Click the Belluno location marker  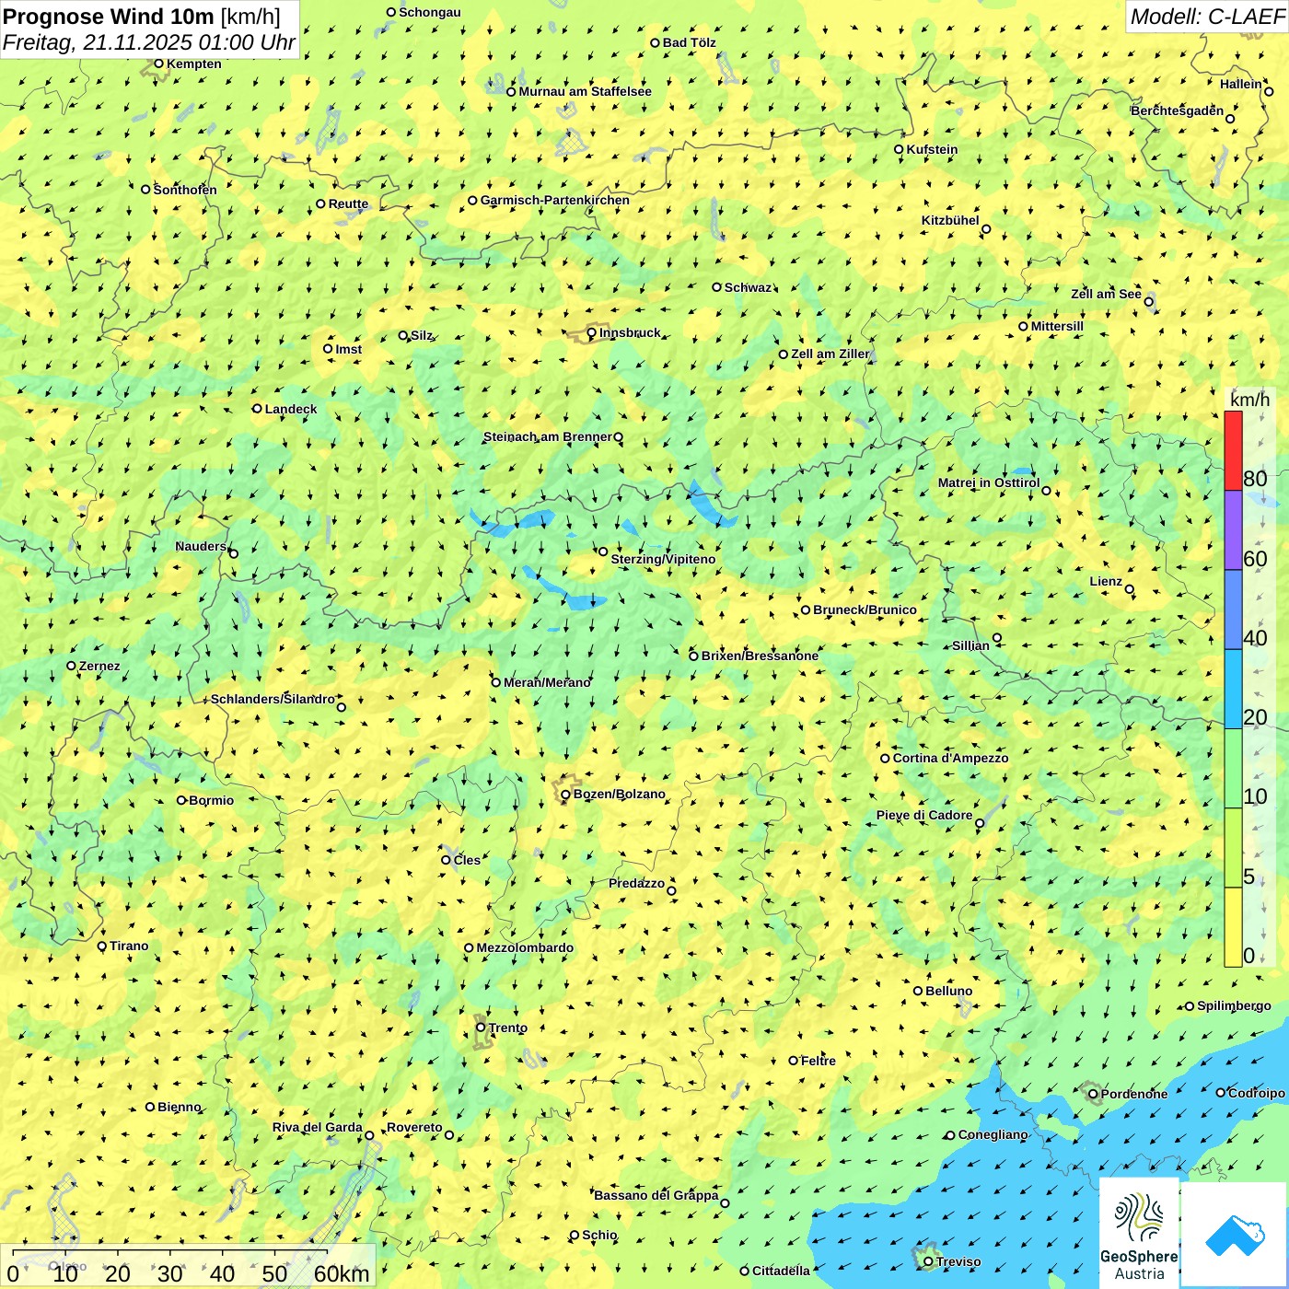(x=918, y=991)
